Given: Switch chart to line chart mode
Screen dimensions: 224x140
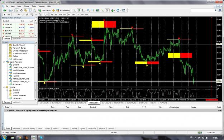Looking at the screenshot, I should click(84, 10).
